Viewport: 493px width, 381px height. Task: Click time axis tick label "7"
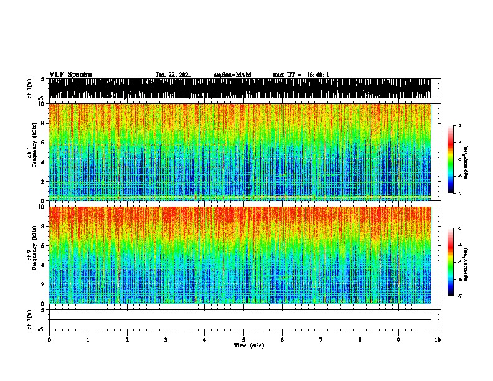[321, 340]
